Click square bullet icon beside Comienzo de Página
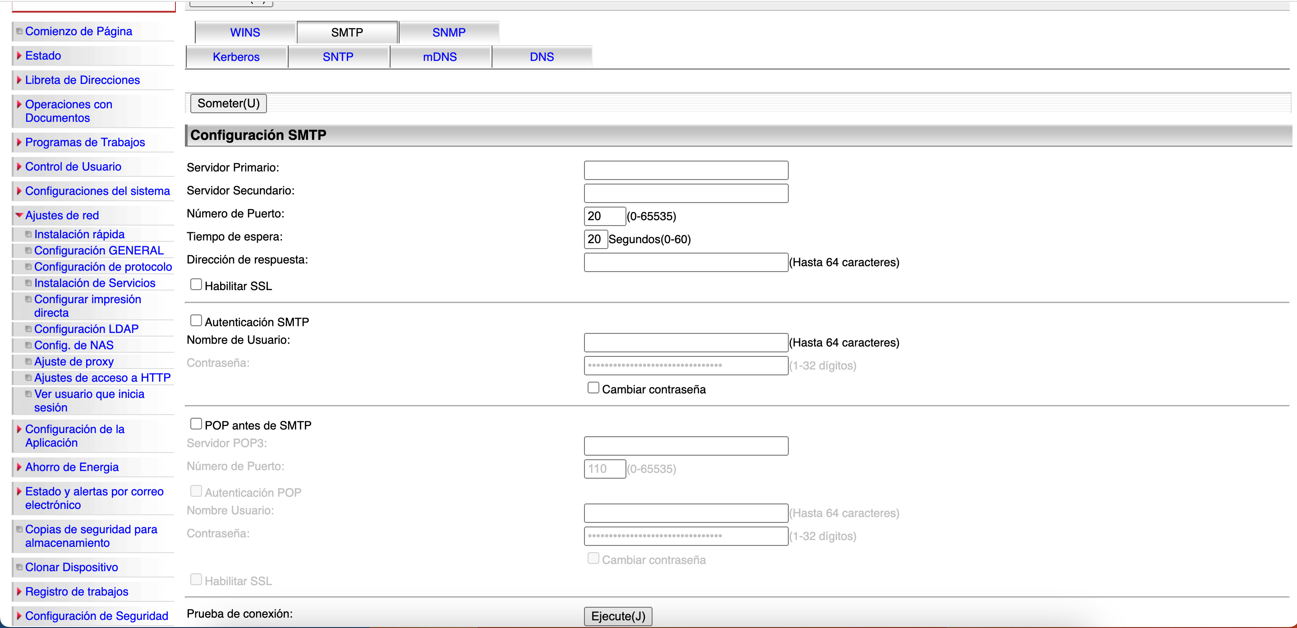1297x628 pixels. pos(19,31)
